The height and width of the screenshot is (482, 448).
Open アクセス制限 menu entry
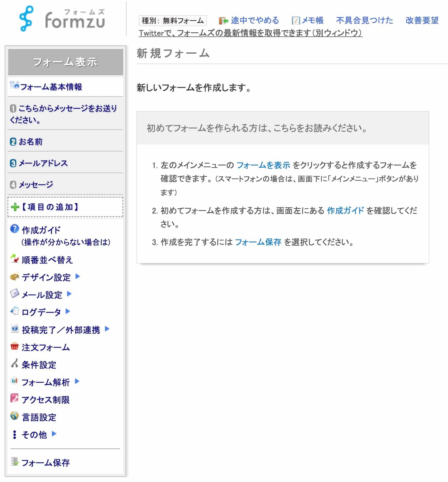click(45, 400)
